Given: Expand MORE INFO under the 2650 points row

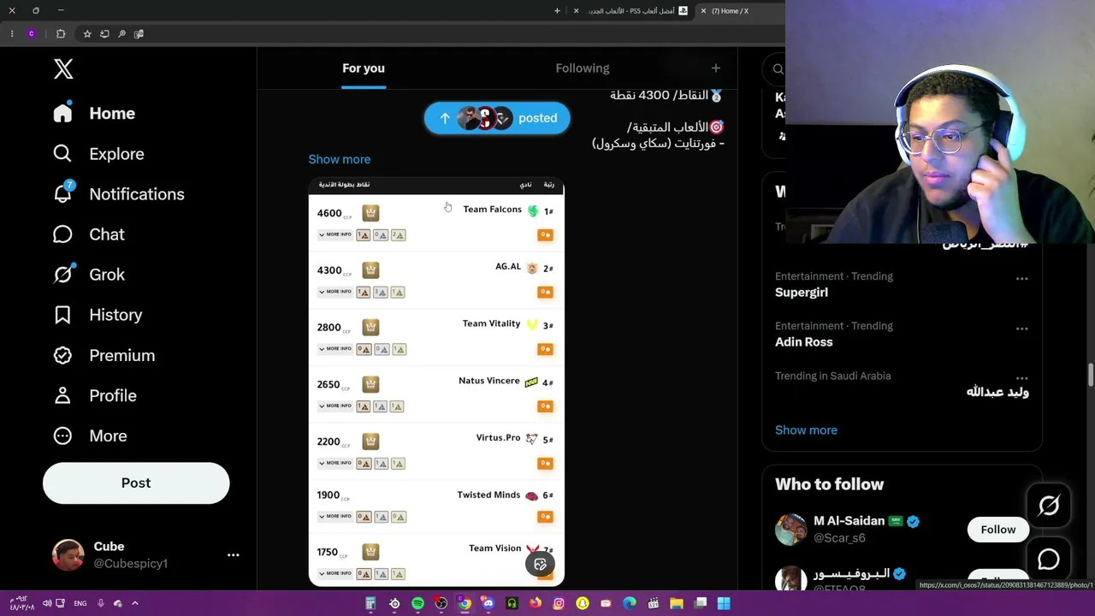Looking at the screenshot, I should point(334,406).
